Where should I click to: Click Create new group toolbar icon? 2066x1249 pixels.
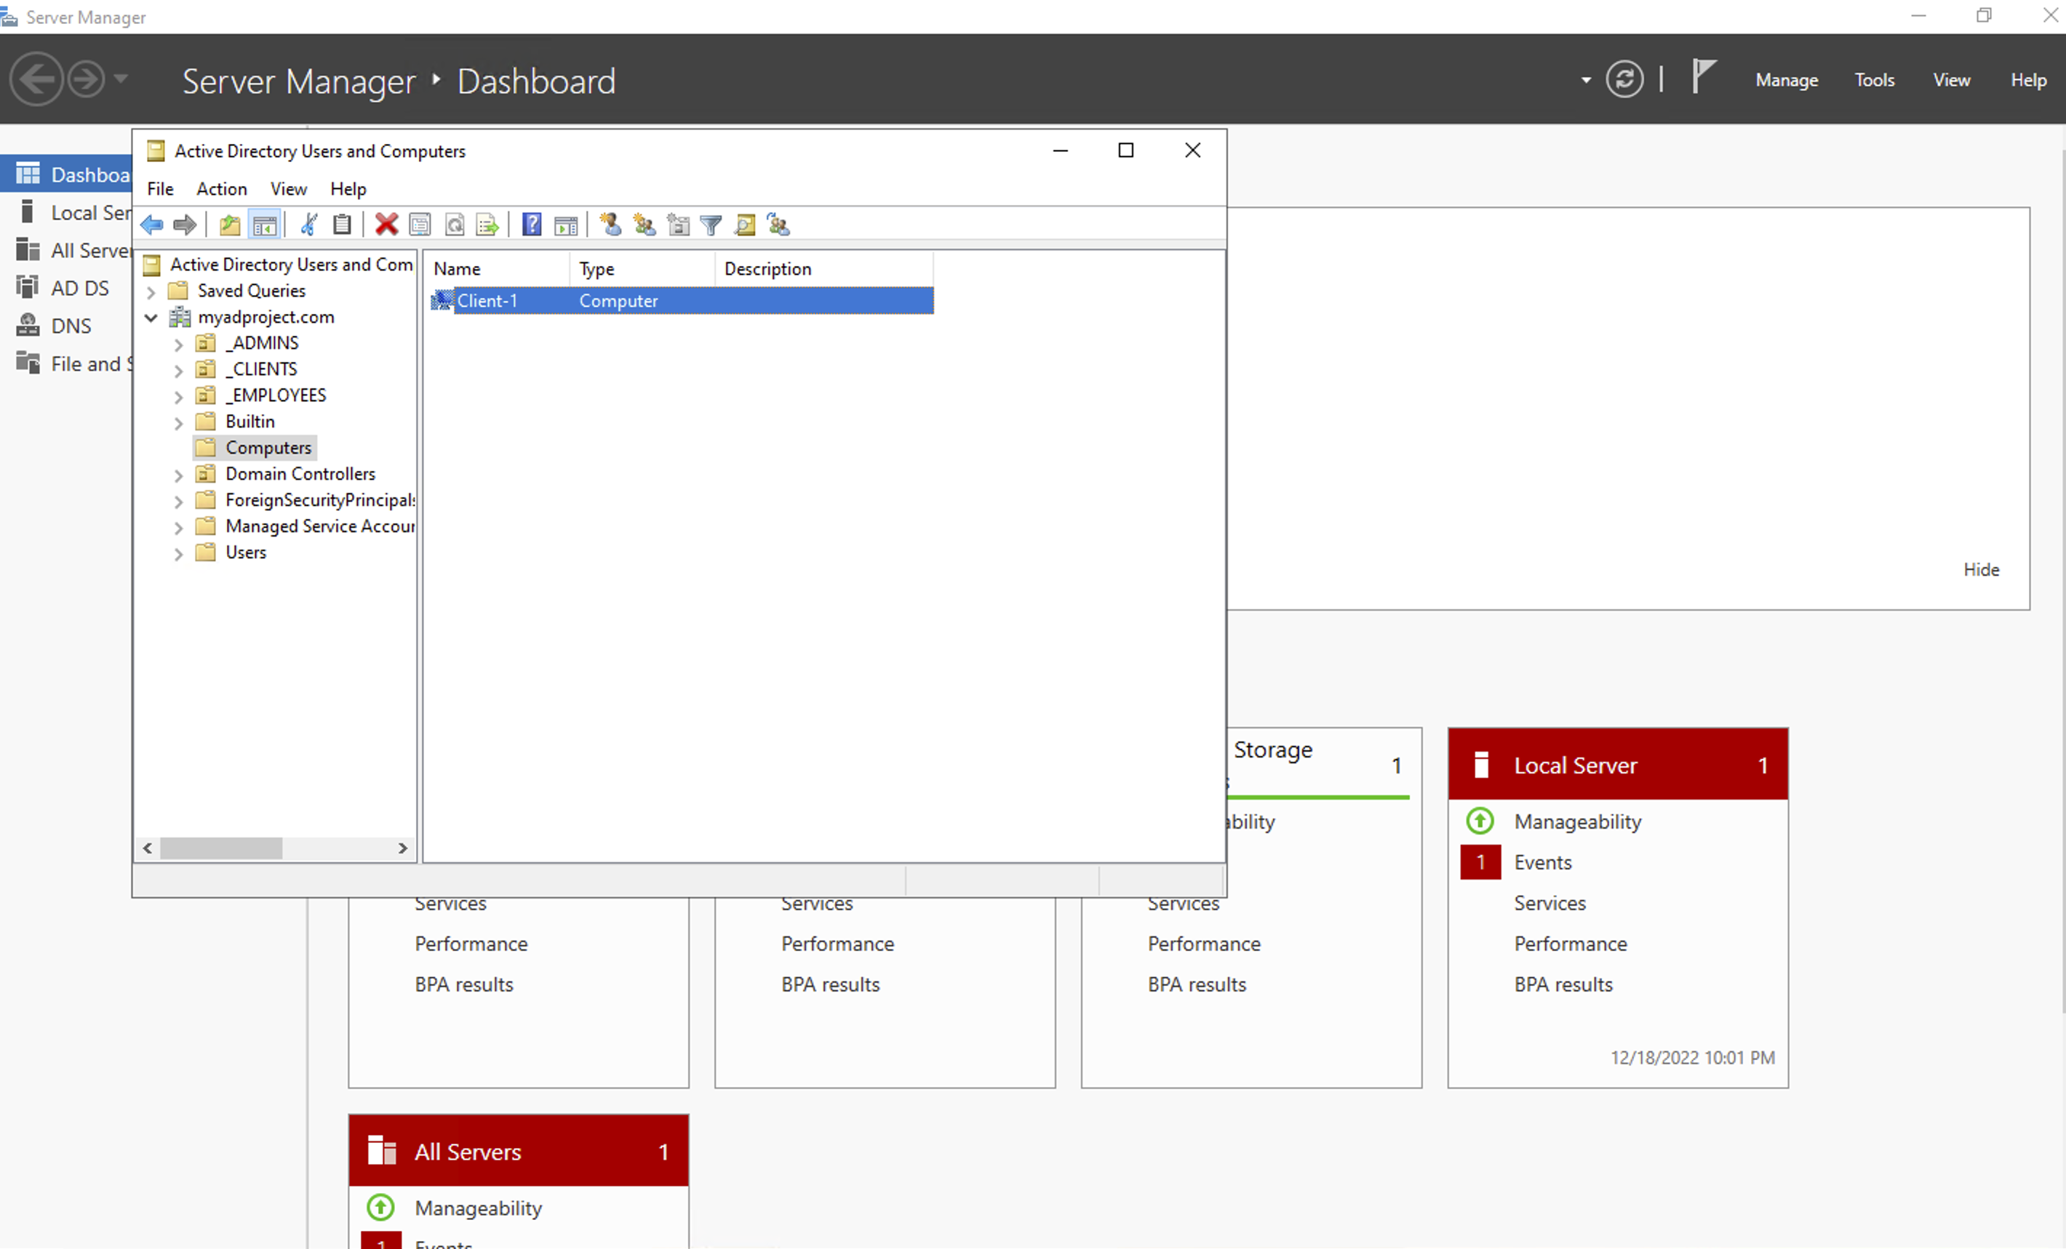tap(644, 225)
